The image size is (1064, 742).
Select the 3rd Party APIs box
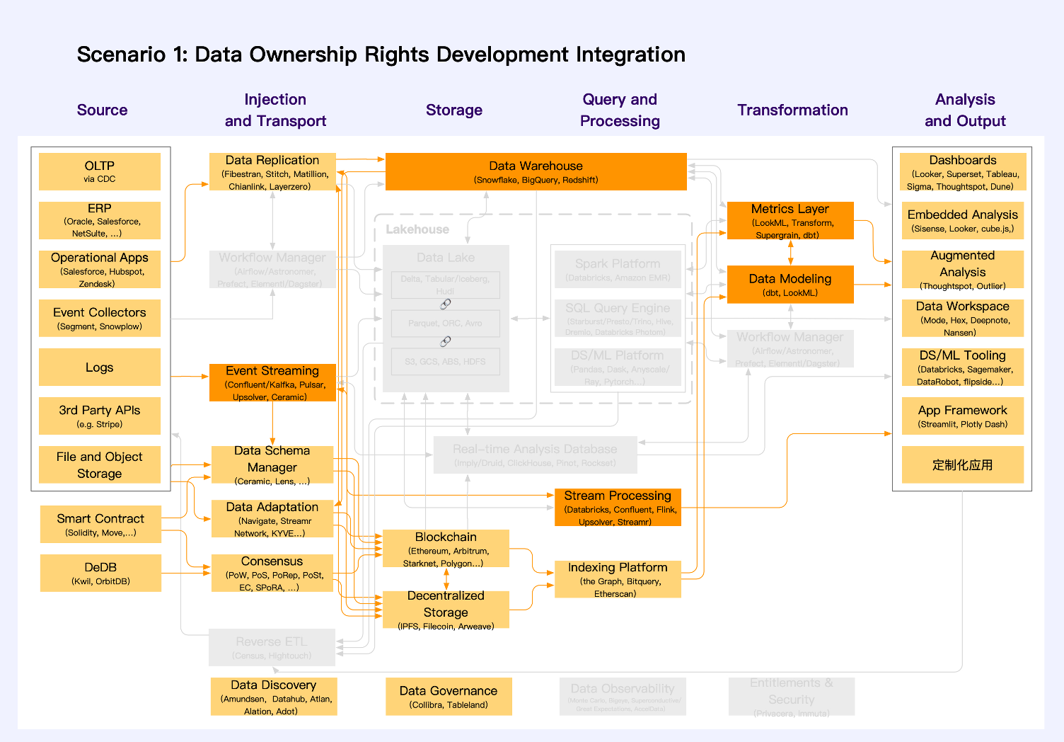[x=100, y=416]
